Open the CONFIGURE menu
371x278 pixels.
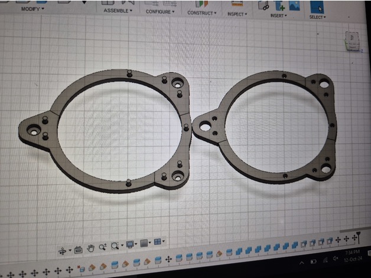point(160,12)
